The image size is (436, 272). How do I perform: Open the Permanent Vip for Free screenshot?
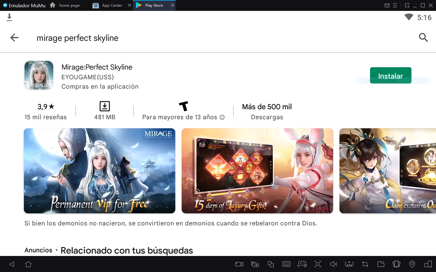pos(99,171)
